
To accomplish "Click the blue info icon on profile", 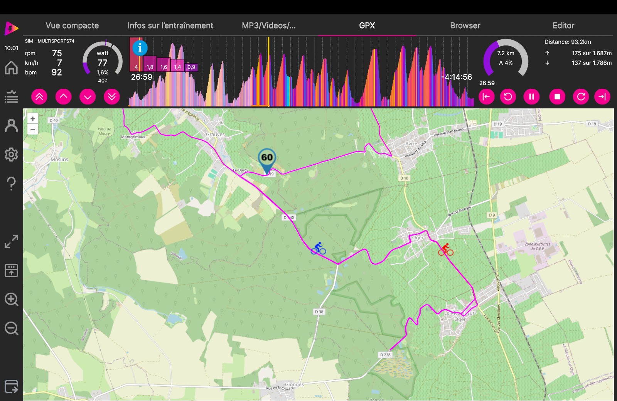I will click(140, 48).
